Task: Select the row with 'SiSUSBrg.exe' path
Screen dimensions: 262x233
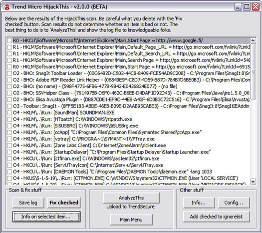Action: pyautogui.click(x=75, y=125)
